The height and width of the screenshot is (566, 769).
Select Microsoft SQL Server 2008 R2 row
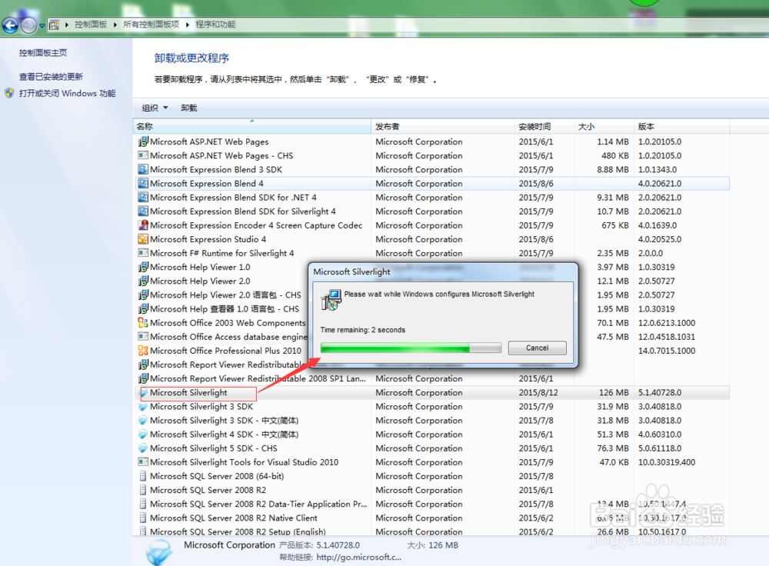pos(431,491)
